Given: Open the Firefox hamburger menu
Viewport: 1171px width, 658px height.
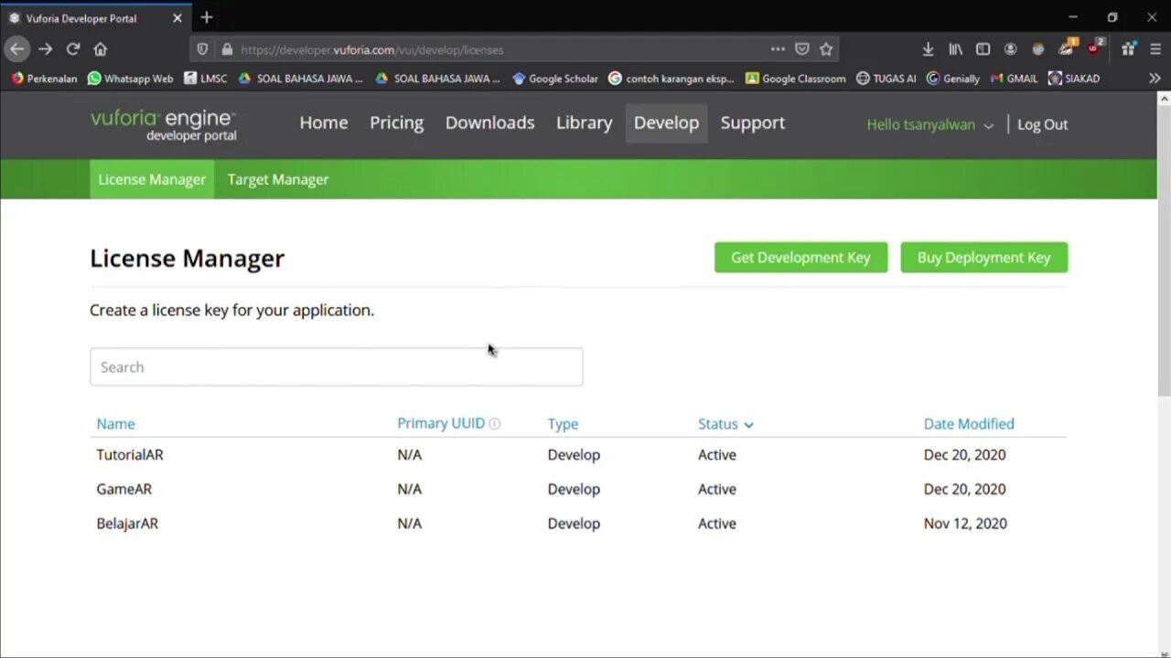Looking at the screenshot, I should [1155, 49].
